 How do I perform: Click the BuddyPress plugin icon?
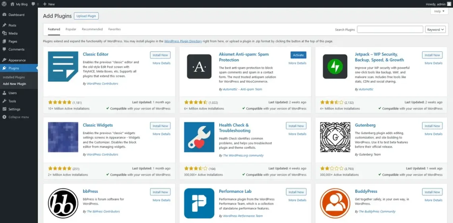click(x=335, y=204)
